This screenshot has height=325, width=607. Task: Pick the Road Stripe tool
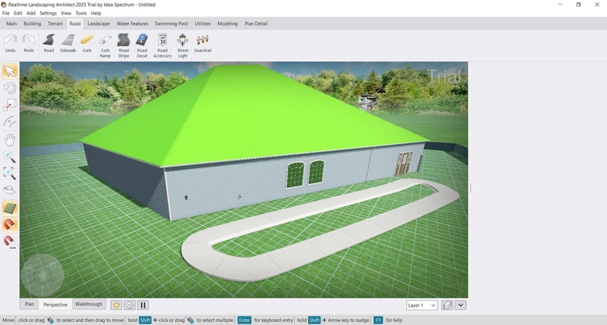(x=124, y=42)
